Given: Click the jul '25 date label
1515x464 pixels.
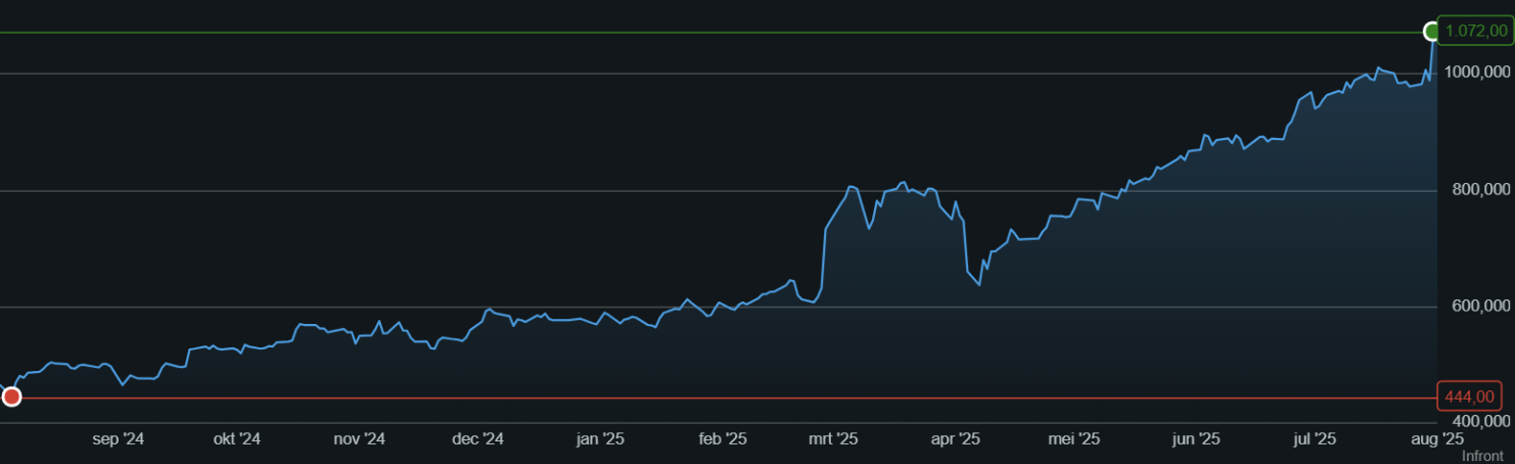Looking at the screenshot, I should 1314,439.
